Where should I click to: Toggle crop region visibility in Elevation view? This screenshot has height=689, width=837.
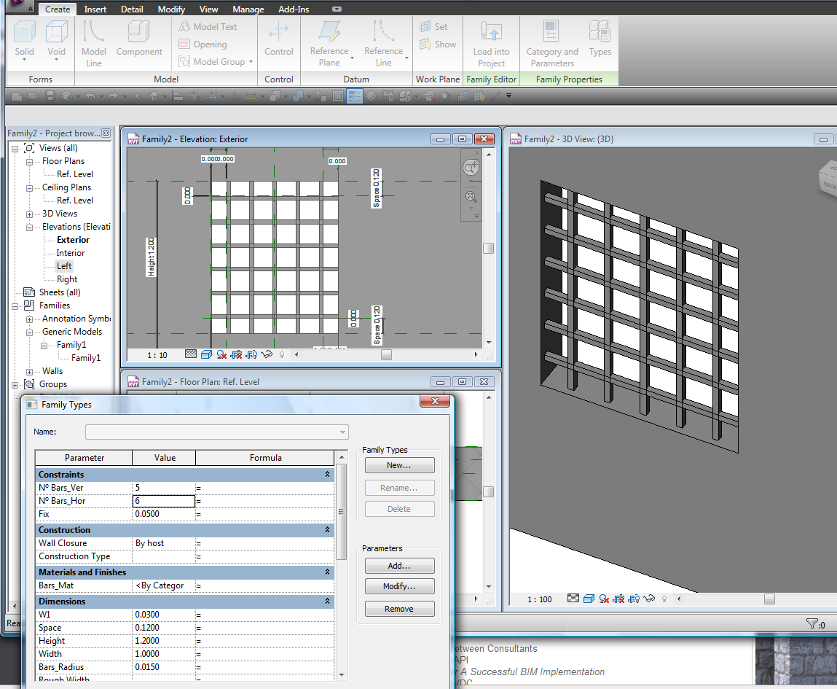(252, 355)
